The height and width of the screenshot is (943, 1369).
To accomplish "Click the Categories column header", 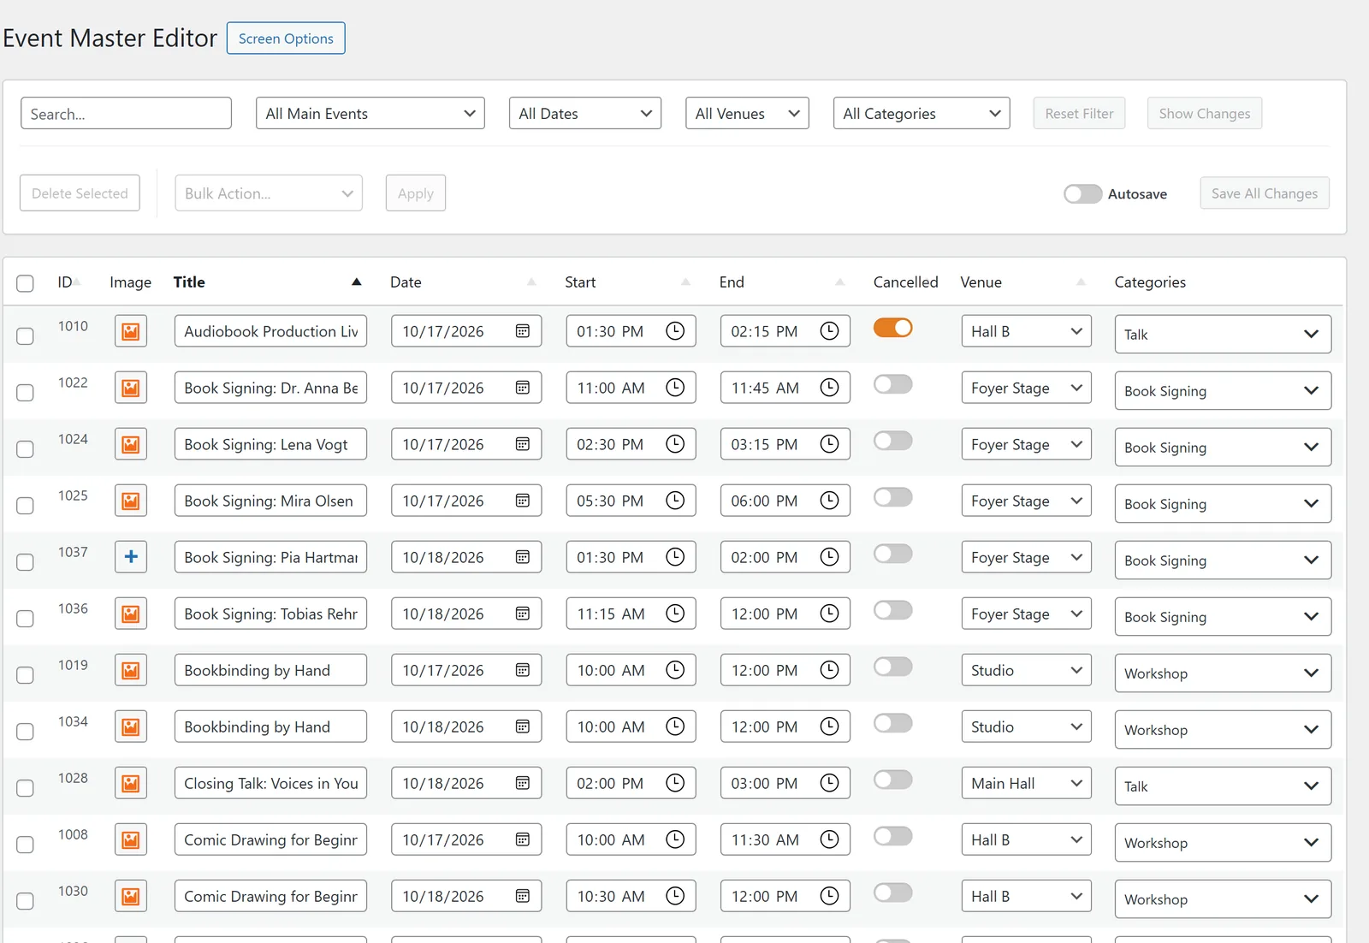I will coord(1150,282).
